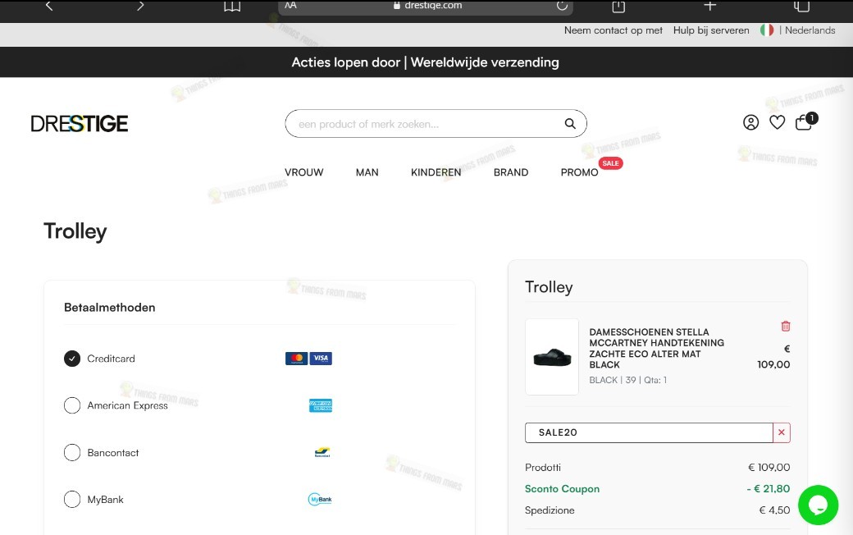Select the Bancontact payment option
This screenshot has width=853, height=535.
coord(72,453)
